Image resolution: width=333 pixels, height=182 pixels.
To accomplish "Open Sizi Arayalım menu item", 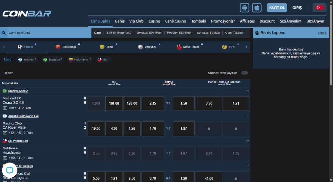I will point(290,21).
